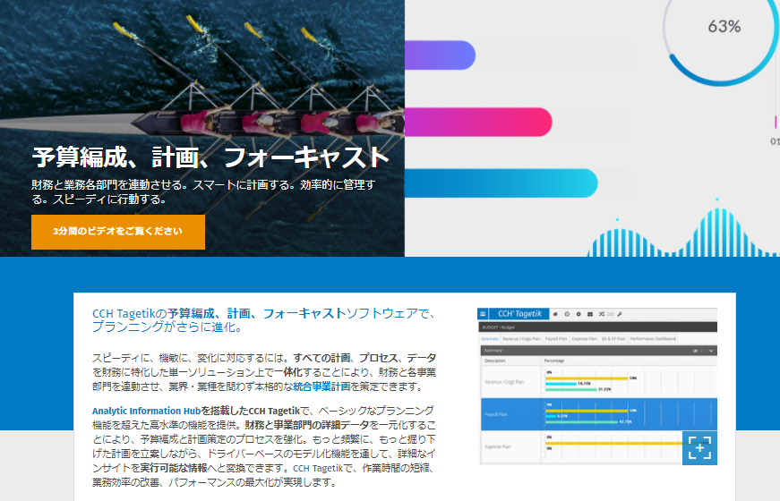
Task: Click the 予算編成、計画、フォーキャスト hero headline
Action: pos(211,157)
